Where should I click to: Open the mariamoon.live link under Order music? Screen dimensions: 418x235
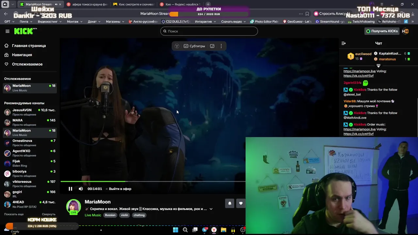(360, 129)
